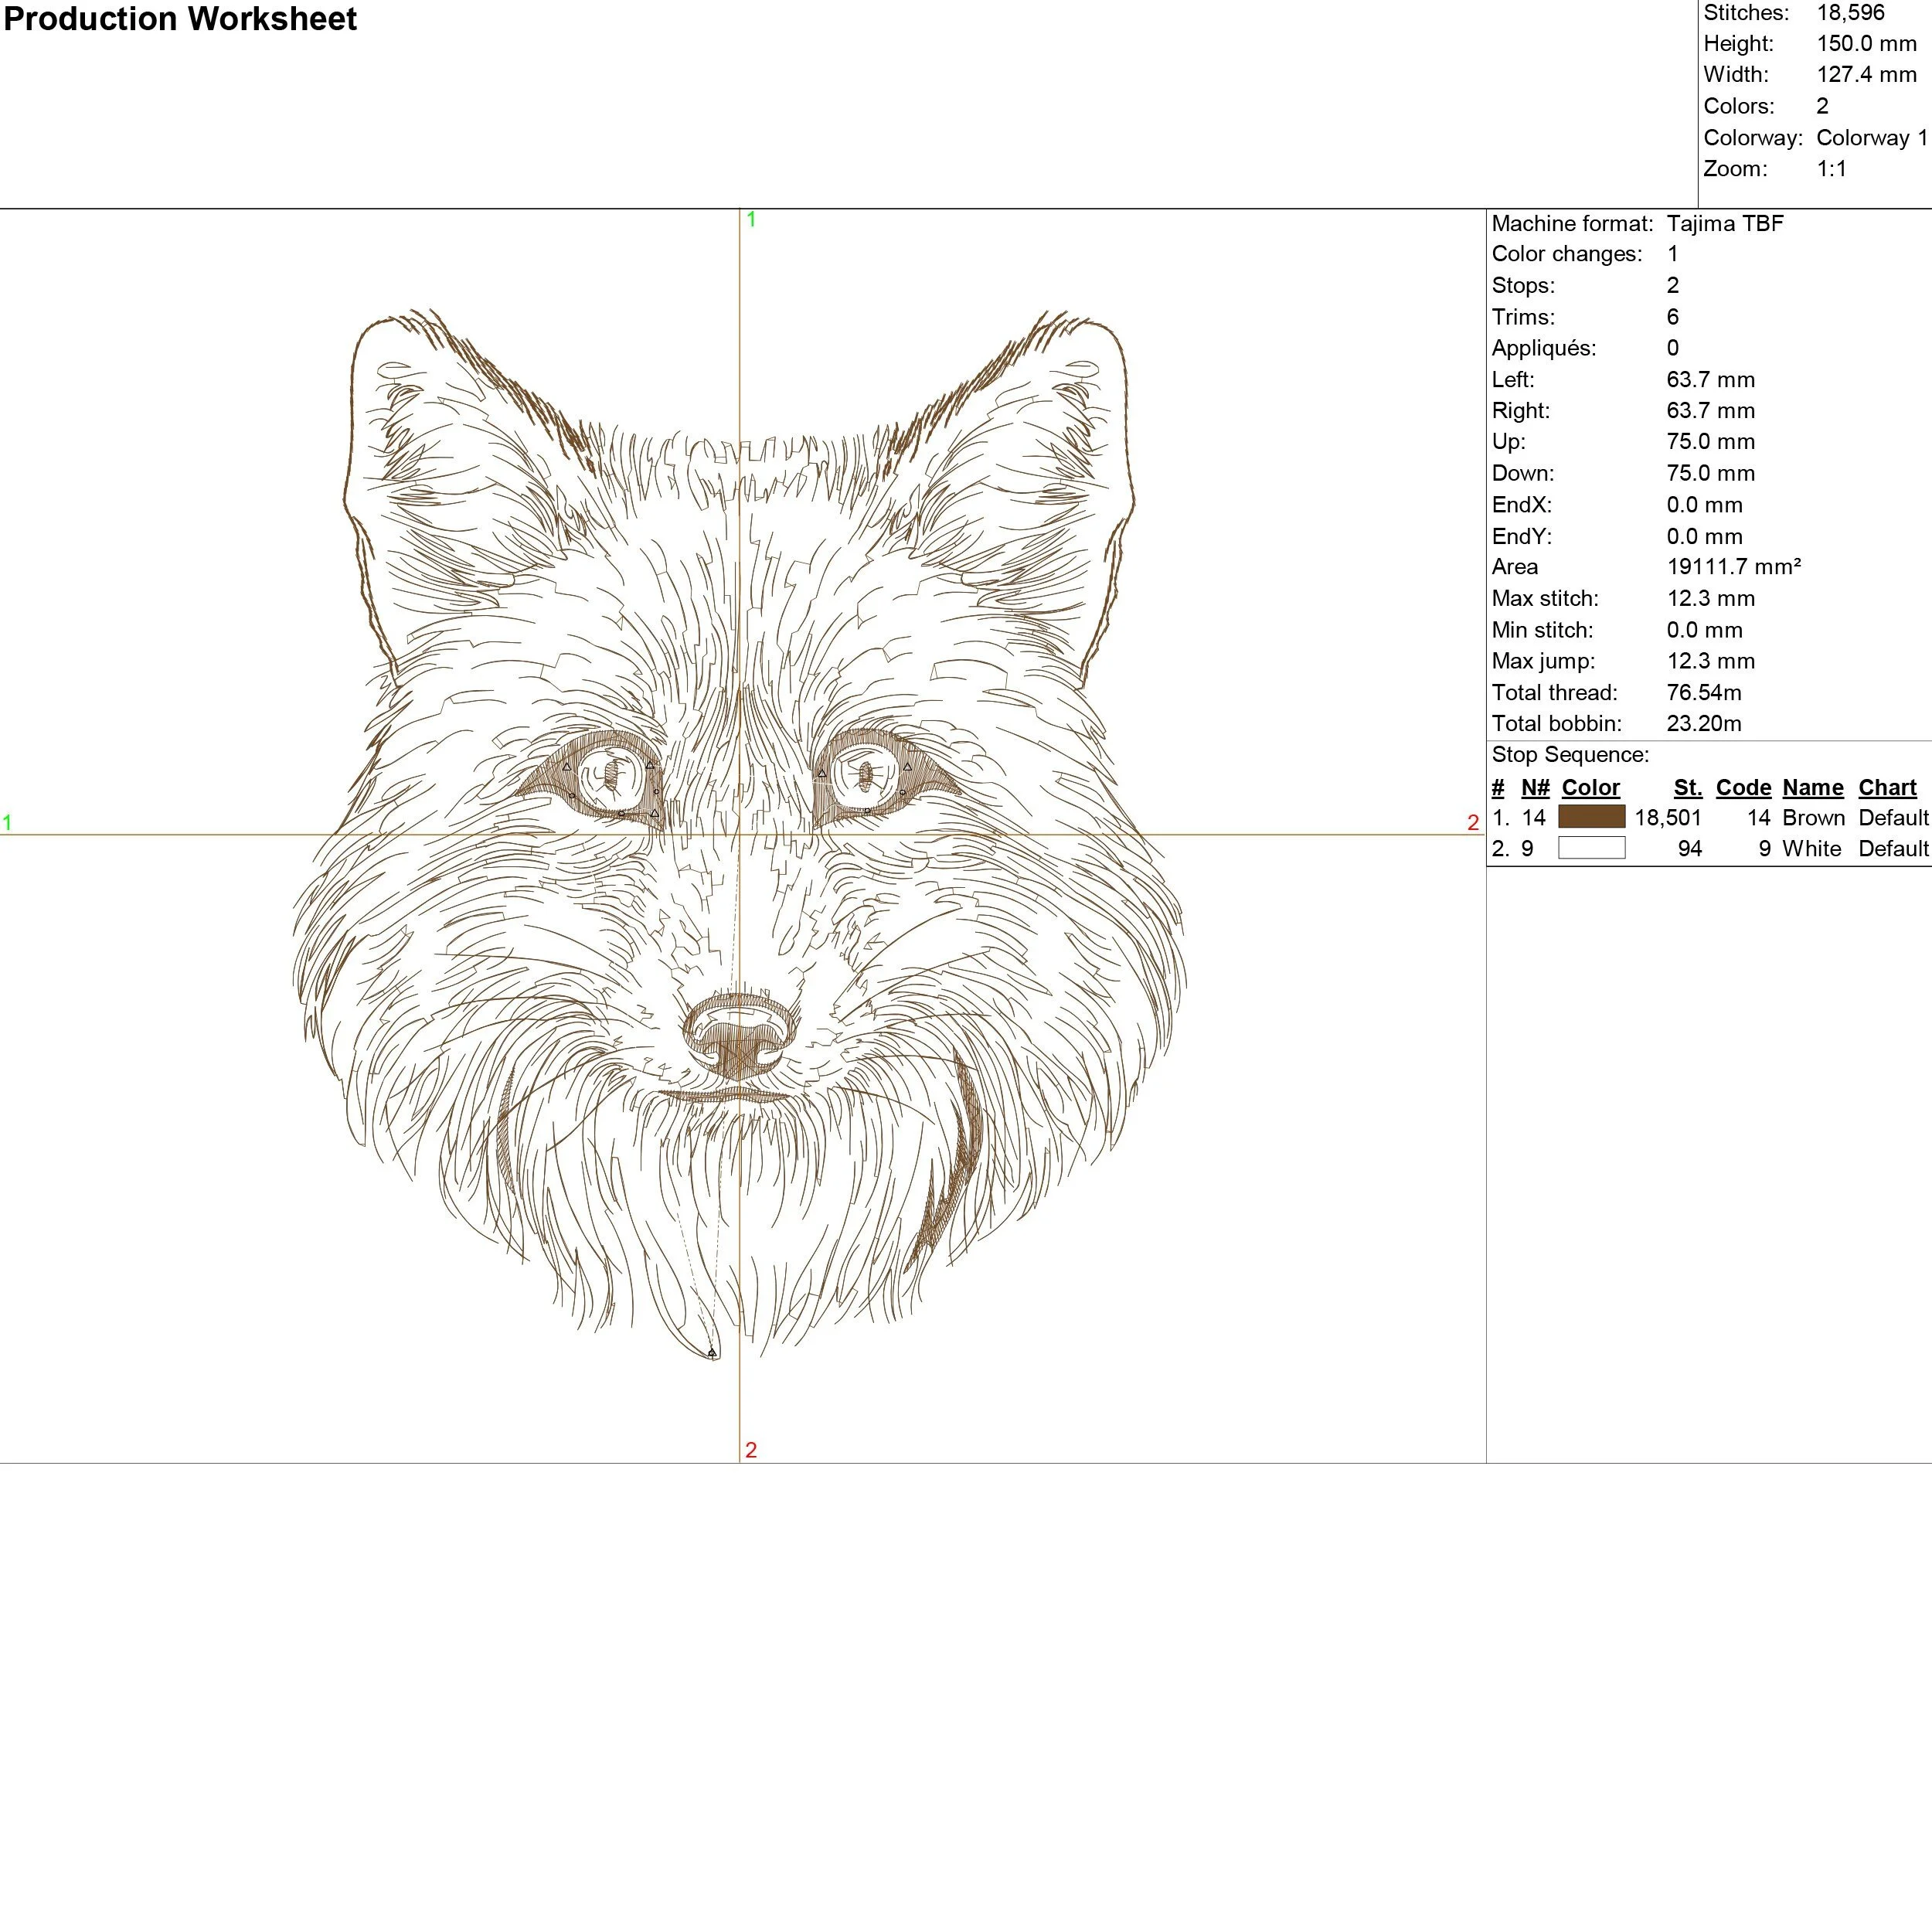Screen dimensions: 1932x1932
Task: Click the white color swatch in Stop Sequence
Action: [1591, 848]
